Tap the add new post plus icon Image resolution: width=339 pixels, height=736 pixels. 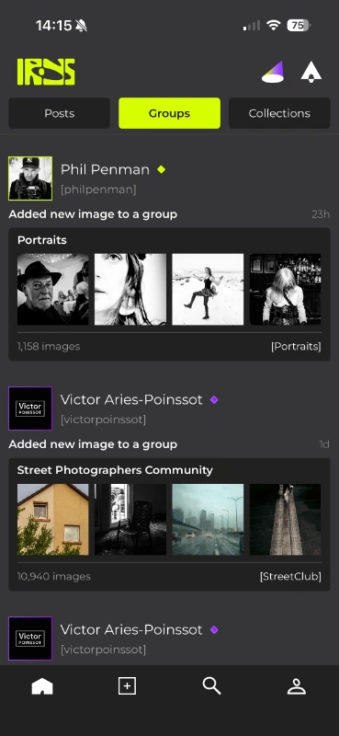[127, 686]
